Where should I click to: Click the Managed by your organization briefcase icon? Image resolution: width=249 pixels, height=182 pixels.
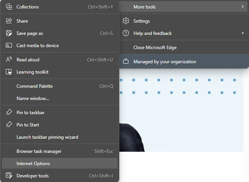coord(126,61)
